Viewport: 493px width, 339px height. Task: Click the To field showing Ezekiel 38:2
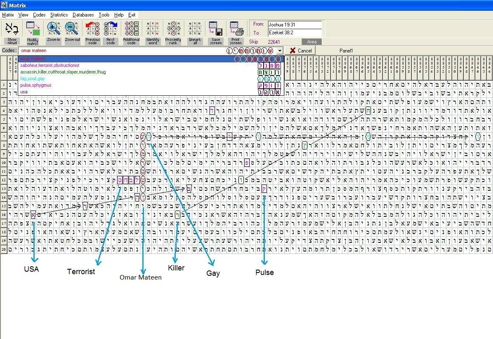[295, 33]
